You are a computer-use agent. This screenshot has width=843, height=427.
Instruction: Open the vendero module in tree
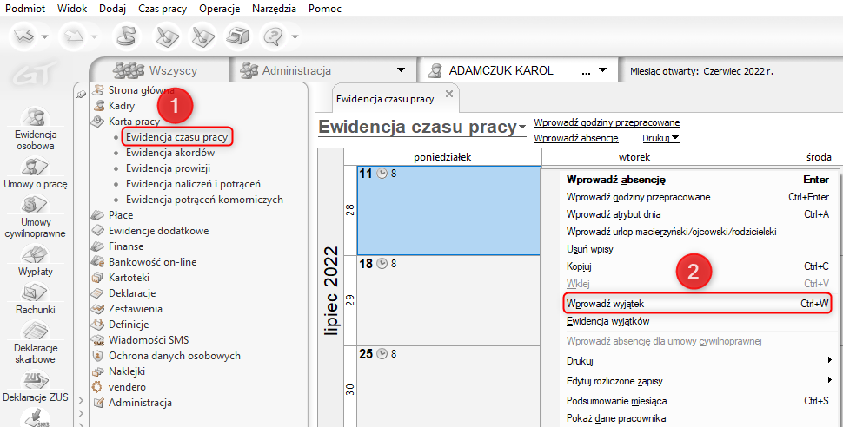pos(127,387)
